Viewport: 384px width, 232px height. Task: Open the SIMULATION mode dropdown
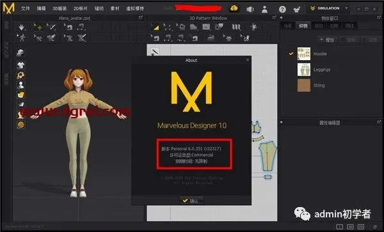point(329,8)
